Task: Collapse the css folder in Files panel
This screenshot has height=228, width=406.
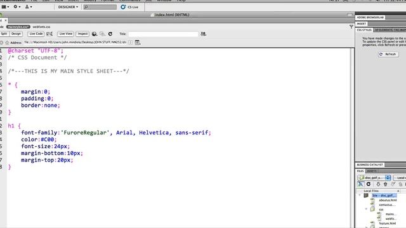Action: point(367,210)
